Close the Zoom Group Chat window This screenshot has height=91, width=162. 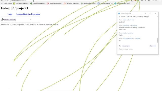pyautogui.click(x=156, y=13)
